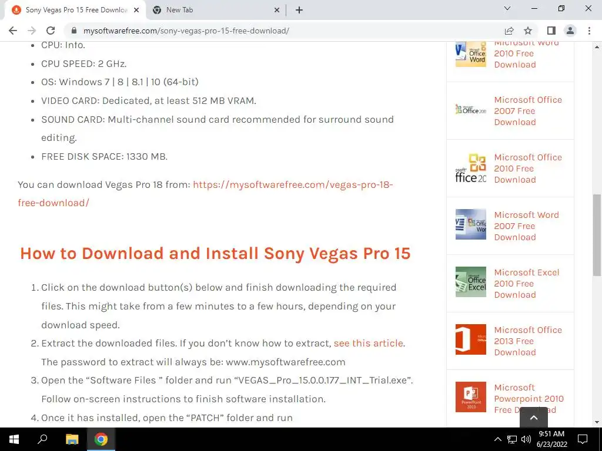Click the page vertical scrollbar thumb
Screen dimensions: 602x451
(597, 235)
